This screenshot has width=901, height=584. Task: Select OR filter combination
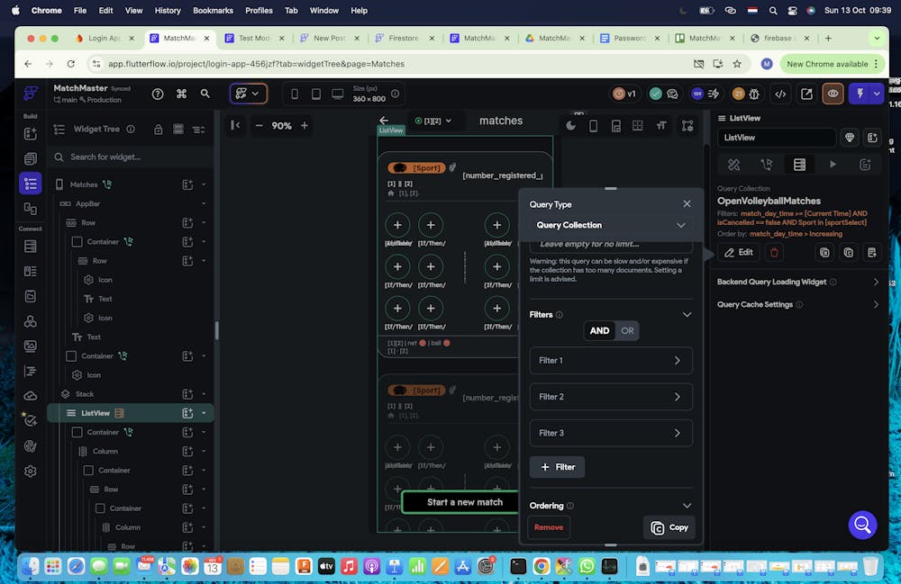[627, 330]
